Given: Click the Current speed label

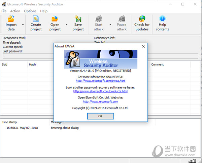Looking at the screenshot, I should 13,47.
